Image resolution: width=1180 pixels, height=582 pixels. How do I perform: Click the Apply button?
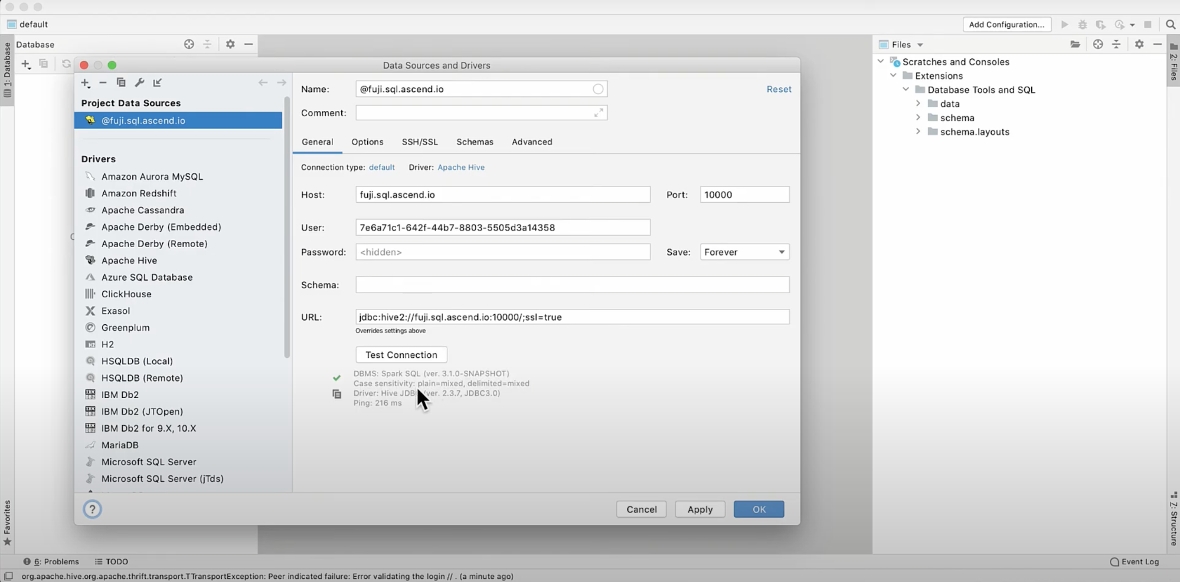click(x=699, y=509)
